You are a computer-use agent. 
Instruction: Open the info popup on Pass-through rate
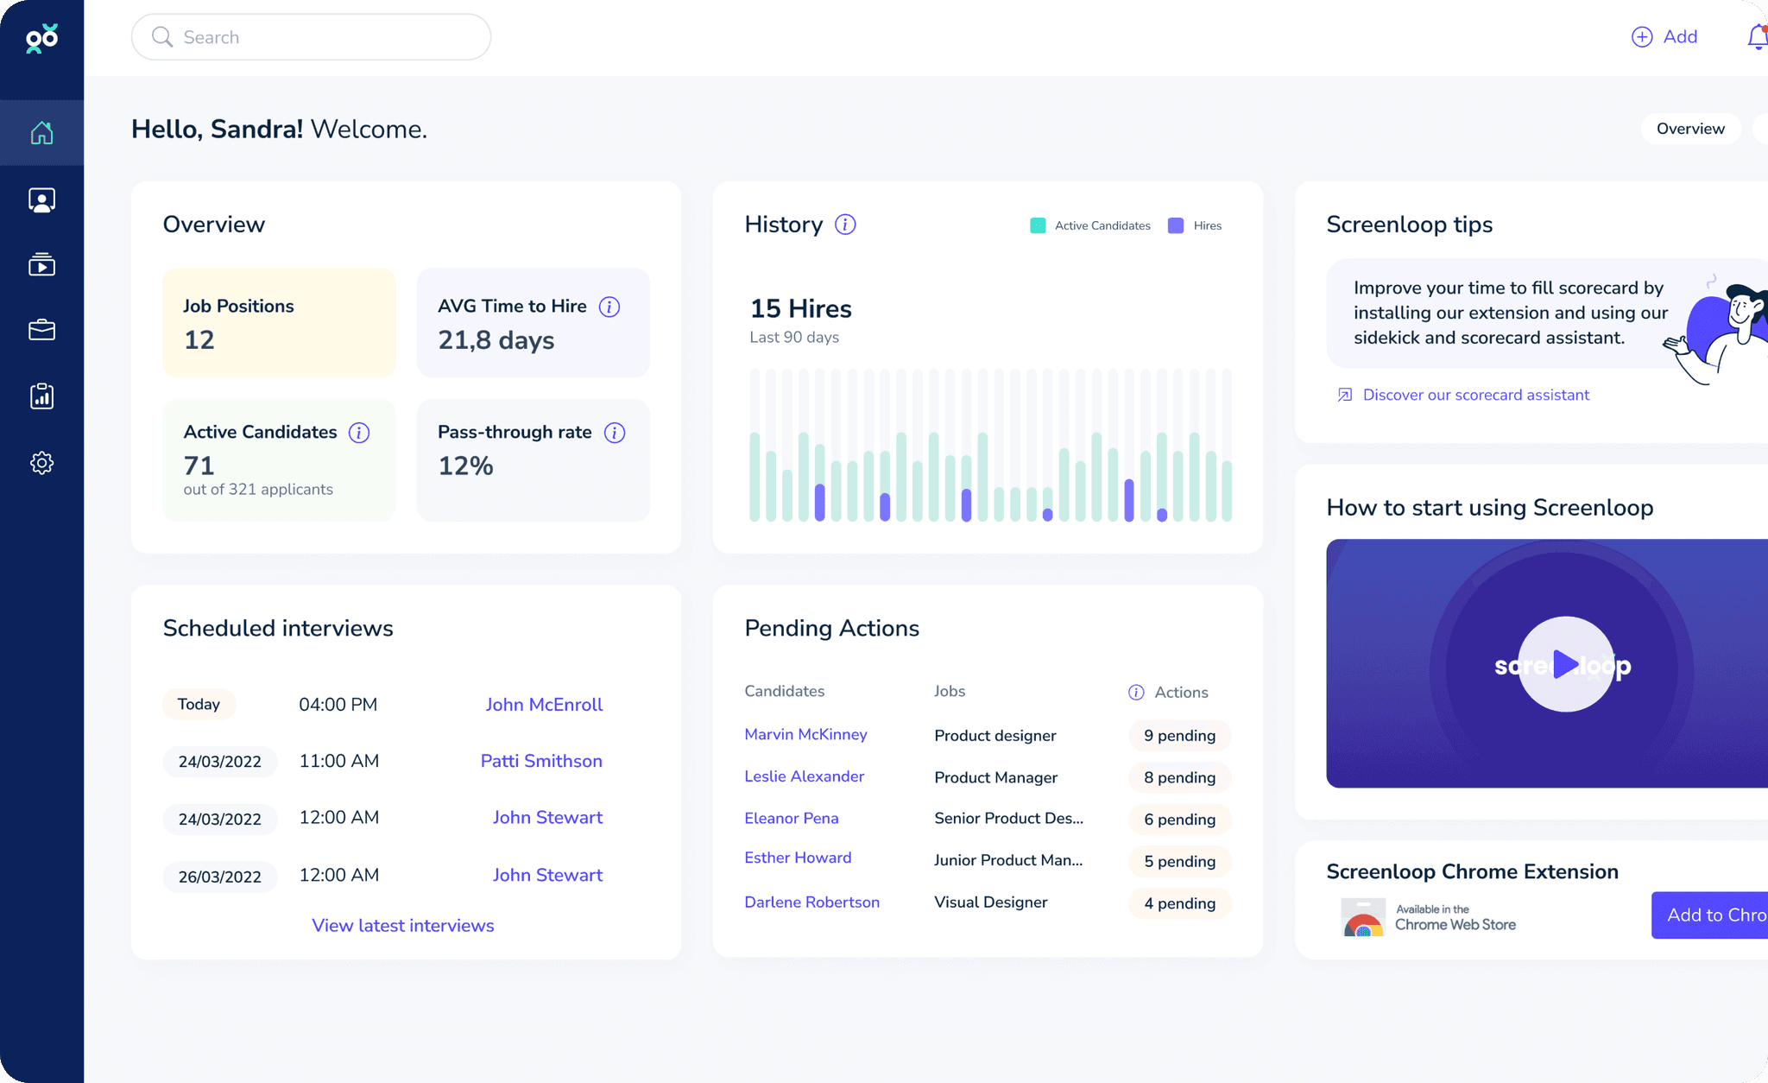614,433
